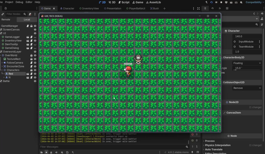Open the Remove disable mode dropdown

[x=247, y=88]
